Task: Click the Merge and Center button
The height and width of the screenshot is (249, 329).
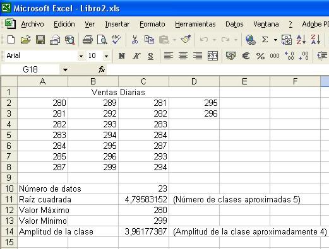Action: pos(213,56)
